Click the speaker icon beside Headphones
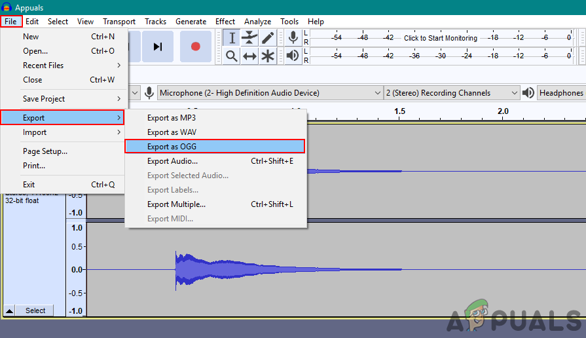The width and height of the screenshot is (586, 338). point(528,93)
